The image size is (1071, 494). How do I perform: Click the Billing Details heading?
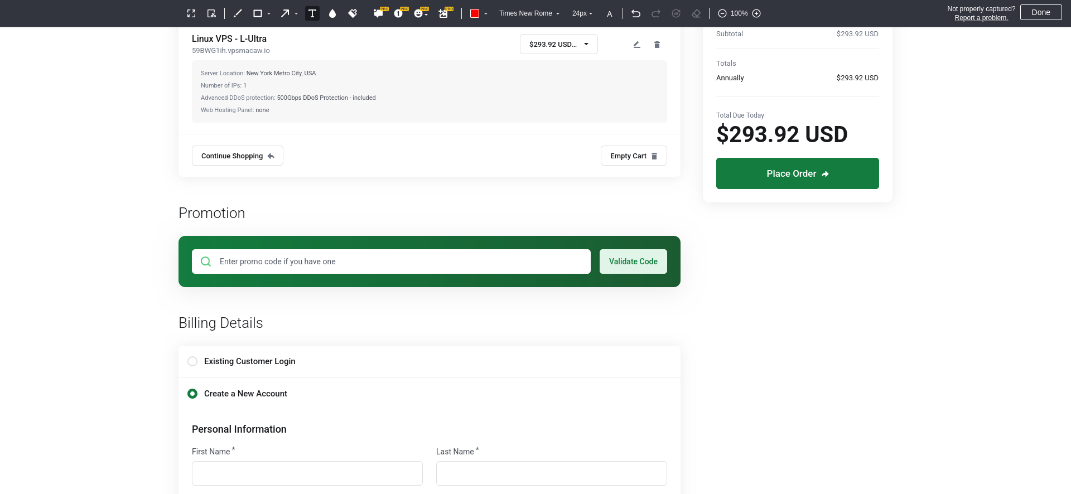[221, 323]
